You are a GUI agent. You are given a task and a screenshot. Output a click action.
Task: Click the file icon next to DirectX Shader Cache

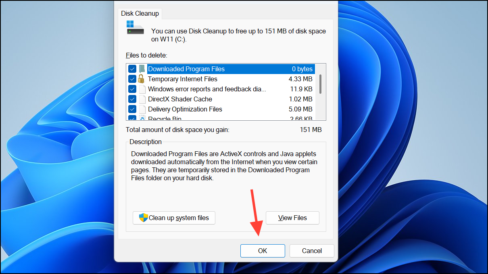pos(142,99)
